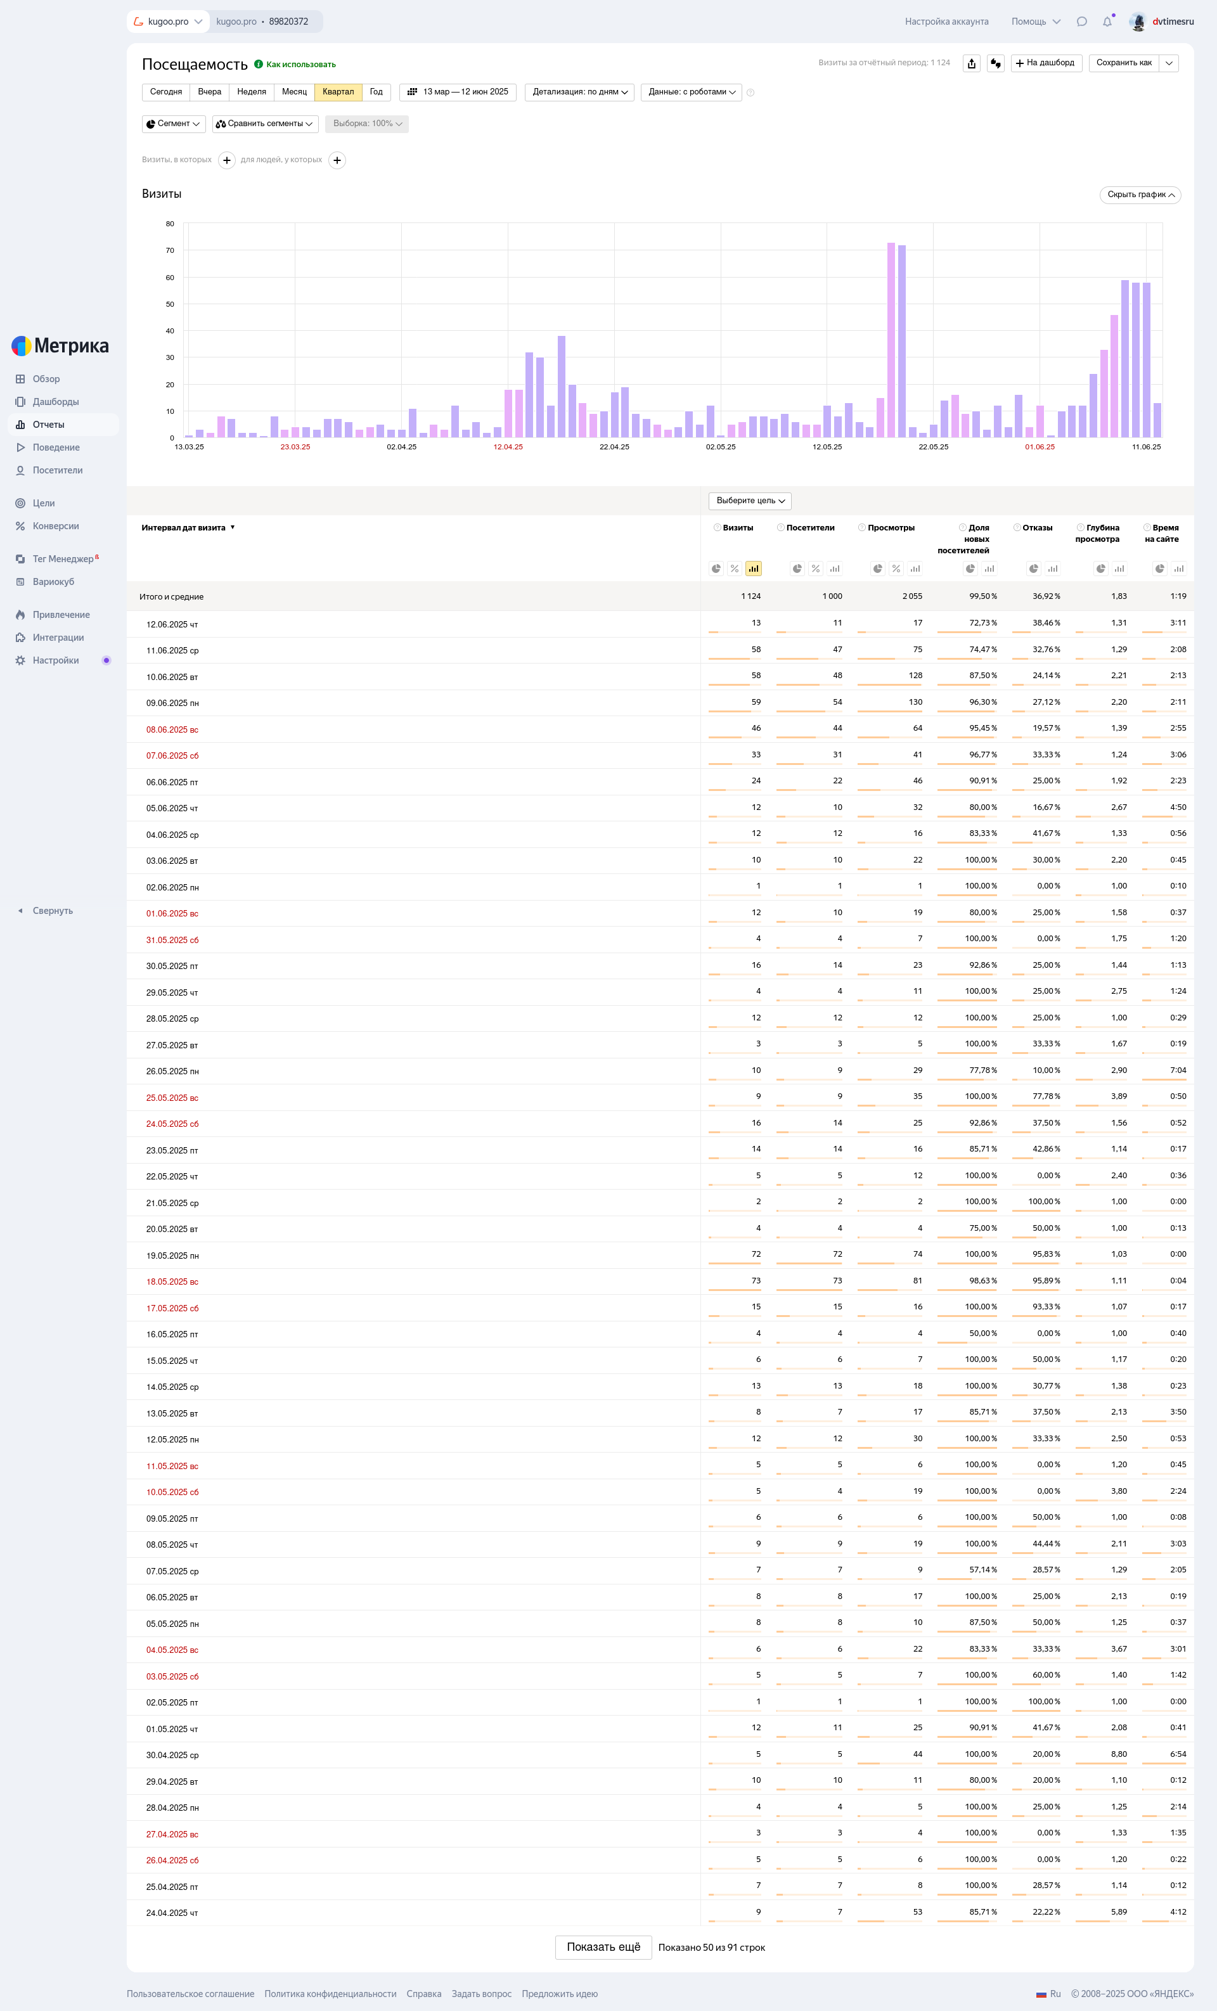
Task: Click Показать ещё button
Action: (x=603, y=1948)
